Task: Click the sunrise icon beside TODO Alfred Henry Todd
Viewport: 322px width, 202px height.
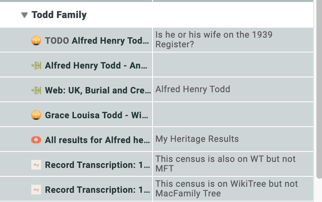Action: [36, 40]
